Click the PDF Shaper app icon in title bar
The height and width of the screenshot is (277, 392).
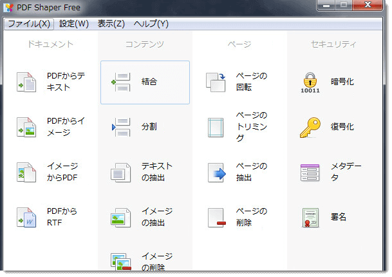click(x=8, y=8)
